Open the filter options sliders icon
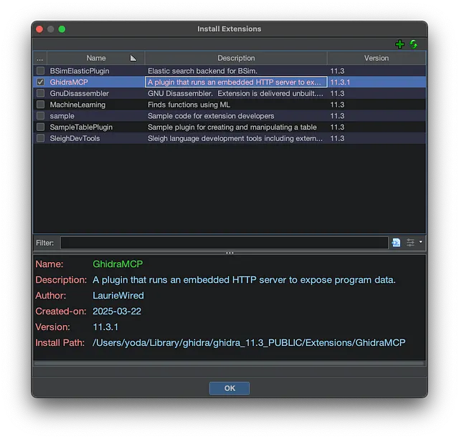 (x=410, y=243)
